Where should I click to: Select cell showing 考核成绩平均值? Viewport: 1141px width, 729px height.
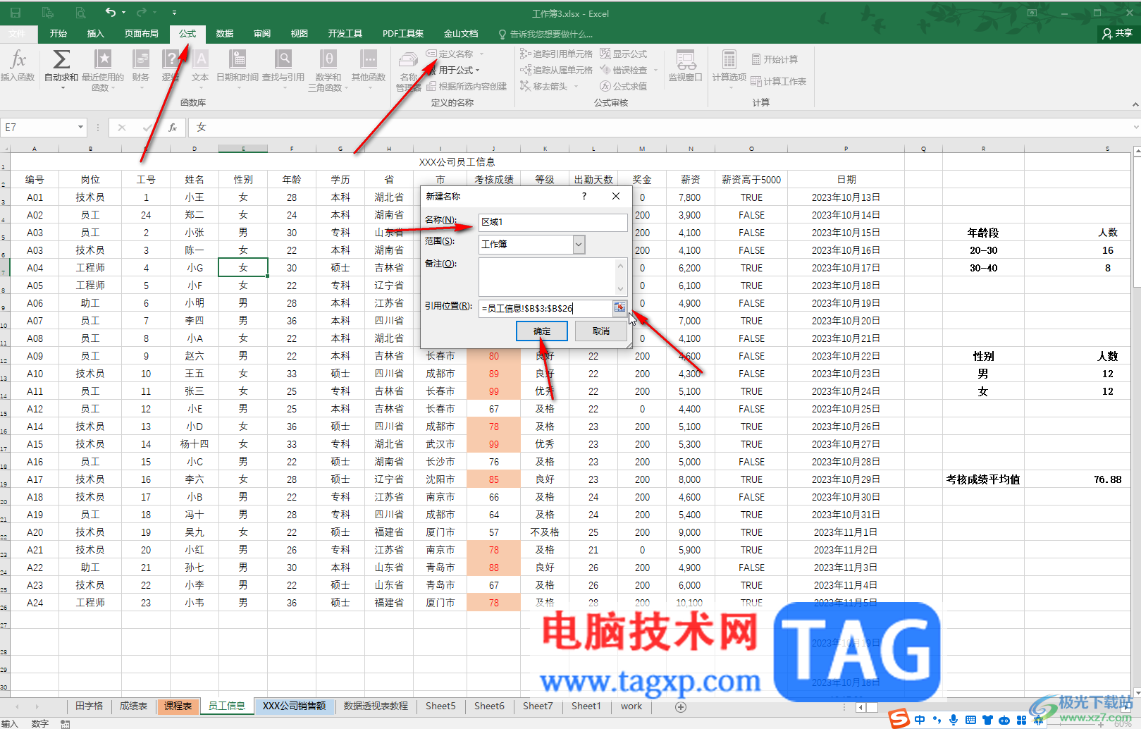(x=983, y=479)
